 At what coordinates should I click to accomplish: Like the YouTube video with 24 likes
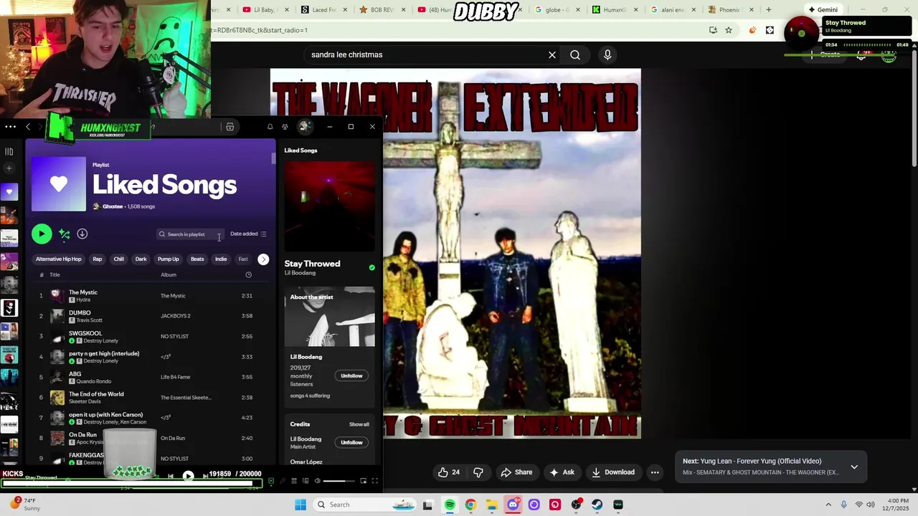(450, 472)
